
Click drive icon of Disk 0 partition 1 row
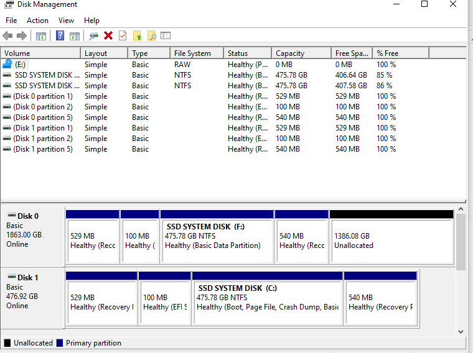pos(7,96)
